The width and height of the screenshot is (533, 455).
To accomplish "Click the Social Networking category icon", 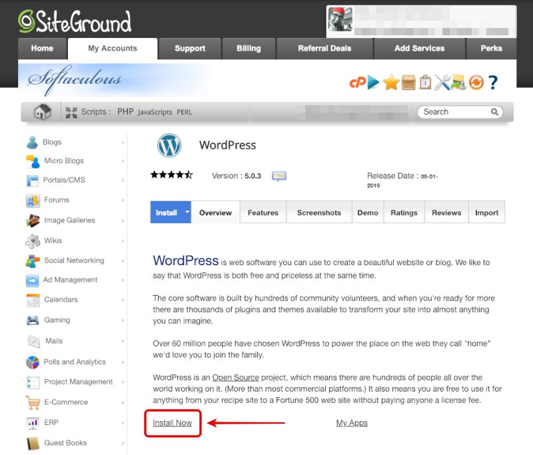I will point(33,261).
